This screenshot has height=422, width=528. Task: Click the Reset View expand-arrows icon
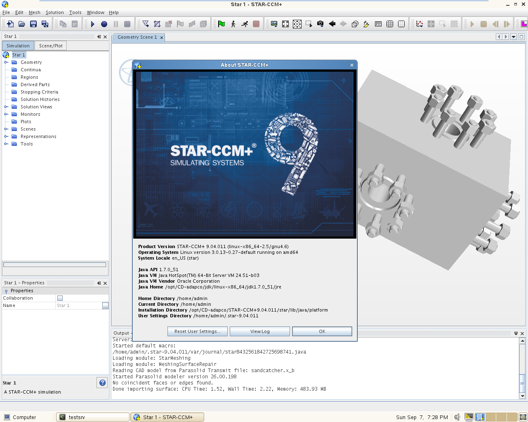tap(285, 24)
